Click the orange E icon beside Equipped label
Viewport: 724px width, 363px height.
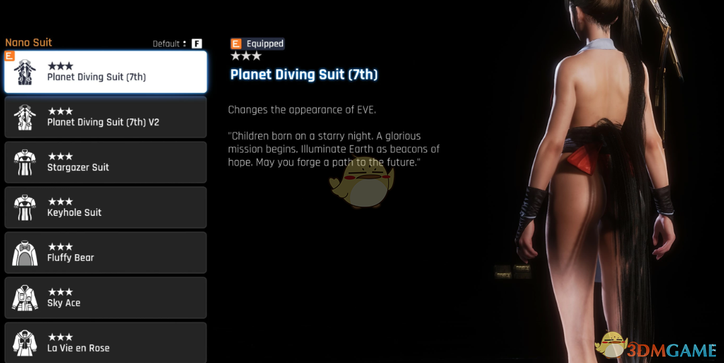(236, 44)
